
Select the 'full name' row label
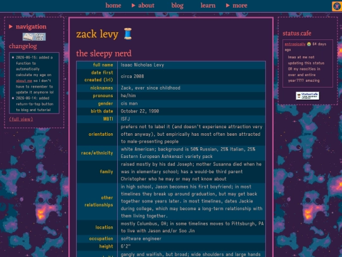click(103, 65)
